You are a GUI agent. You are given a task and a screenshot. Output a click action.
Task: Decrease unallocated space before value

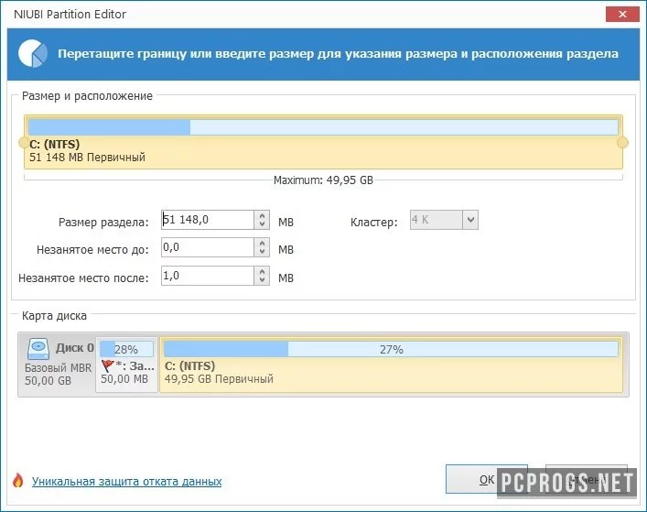[262, 252]
